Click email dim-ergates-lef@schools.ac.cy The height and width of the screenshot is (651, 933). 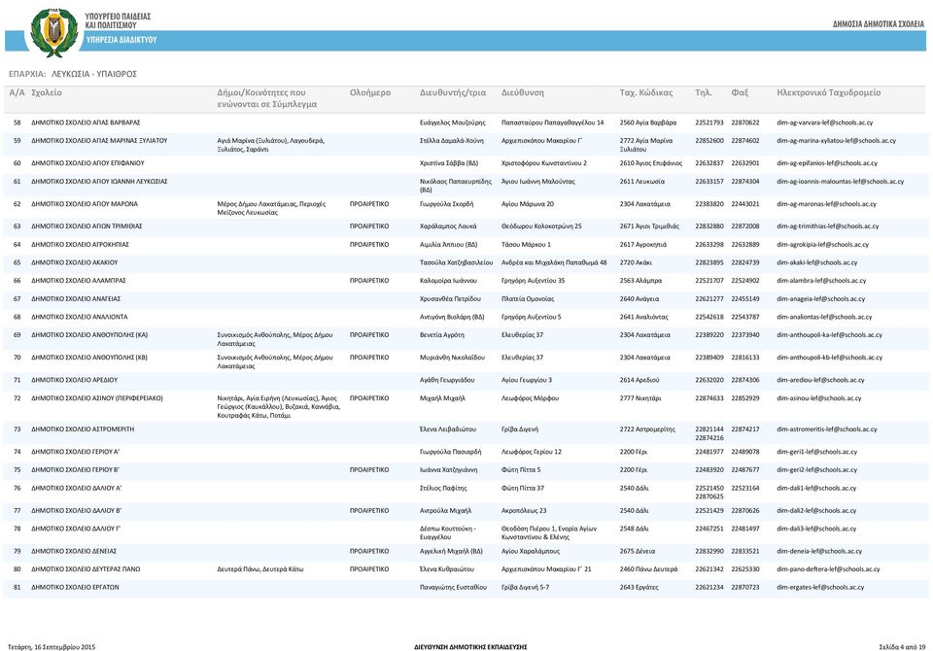point(820,587)
